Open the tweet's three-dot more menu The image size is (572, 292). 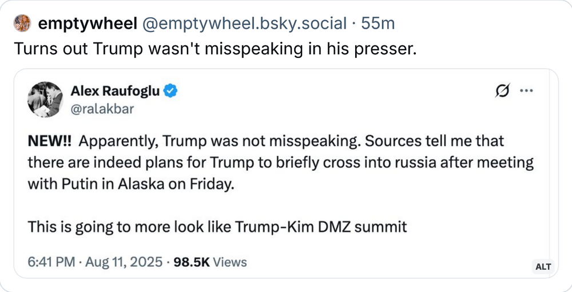tap(526, 91)
